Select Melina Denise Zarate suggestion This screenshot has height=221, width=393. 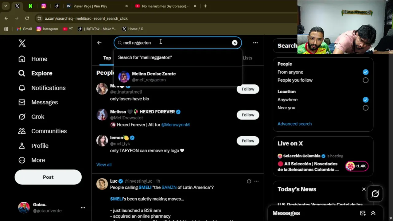coord(178,77)
